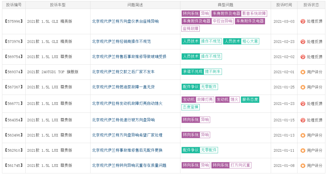Click the 用户评分 text for complaint 563496
The image size is (328, 176).
coord(315,135)
